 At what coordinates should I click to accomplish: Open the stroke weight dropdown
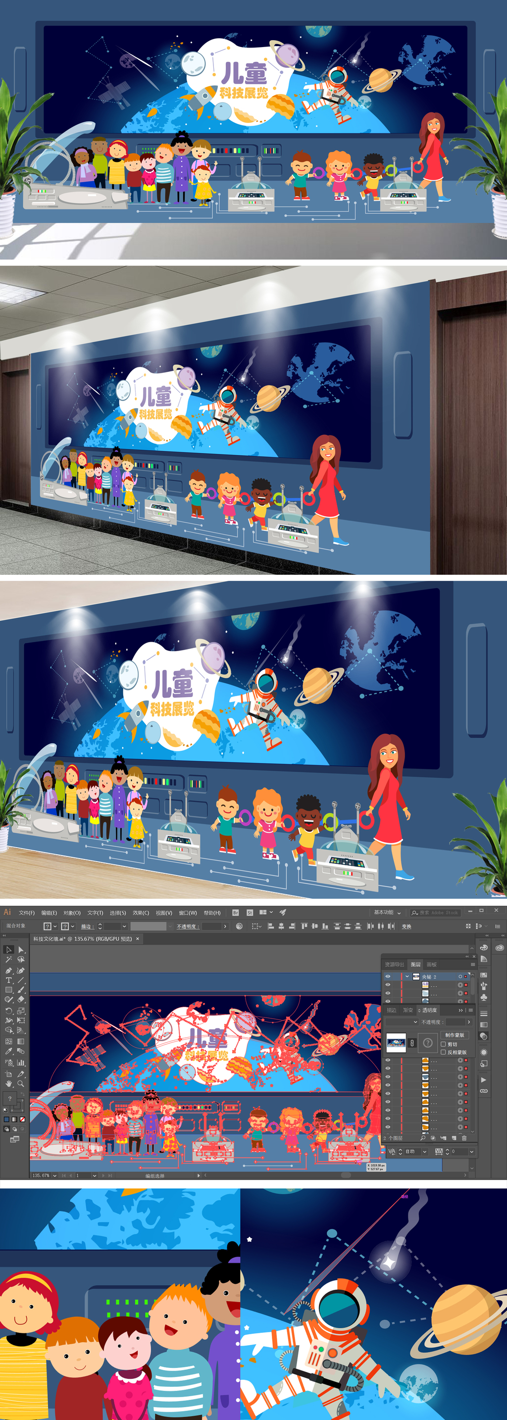coord(124,927)
